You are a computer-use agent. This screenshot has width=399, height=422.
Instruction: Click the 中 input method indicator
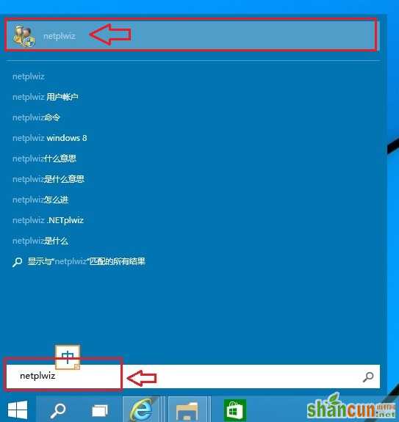pos(68,357)
